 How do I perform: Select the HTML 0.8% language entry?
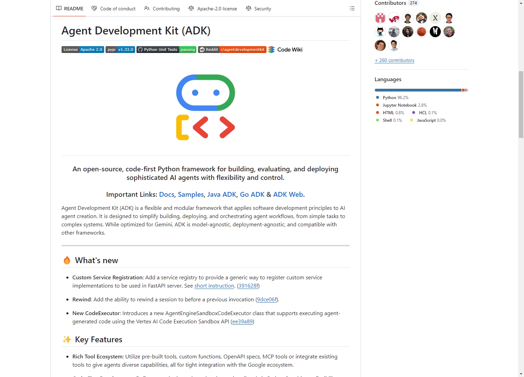[390, 113]
